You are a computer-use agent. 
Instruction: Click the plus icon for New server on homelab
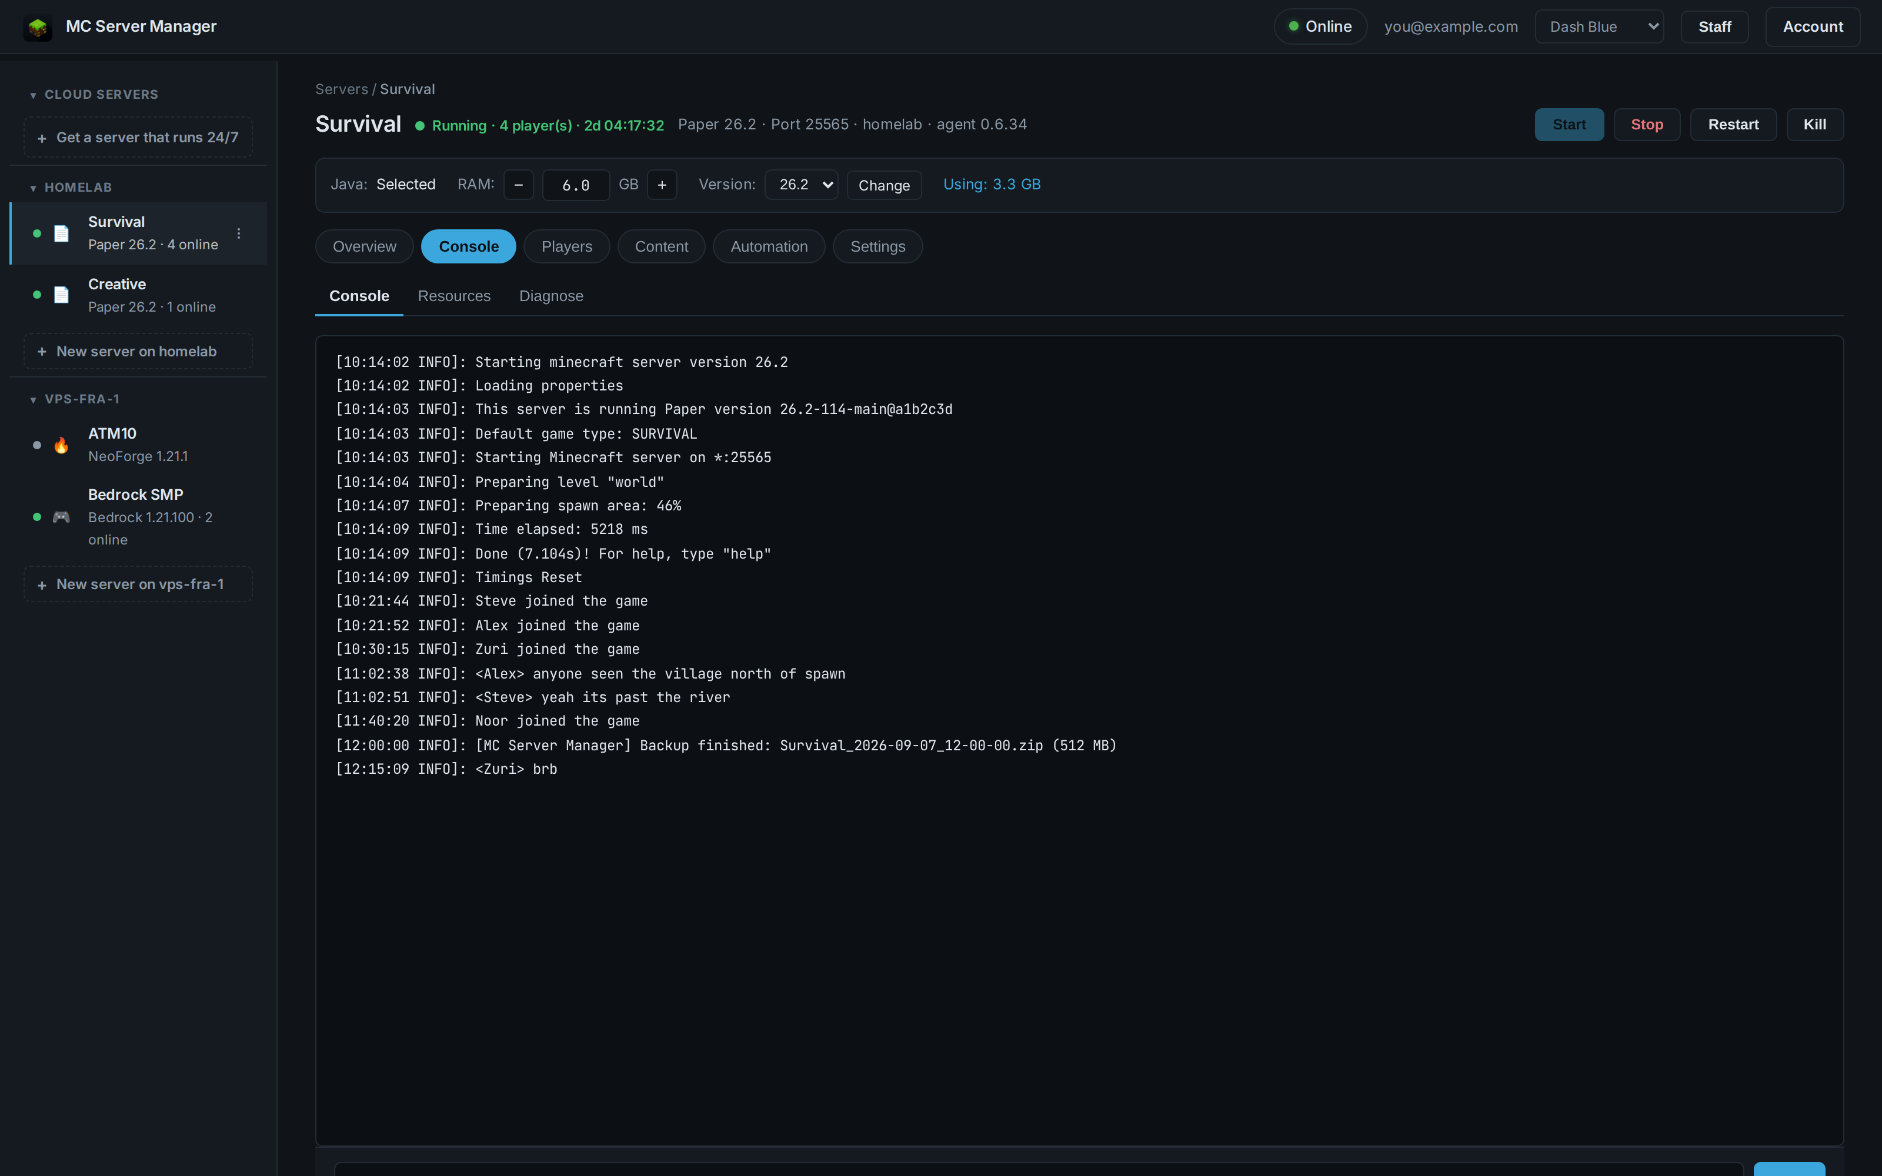(x=42, y=352)
